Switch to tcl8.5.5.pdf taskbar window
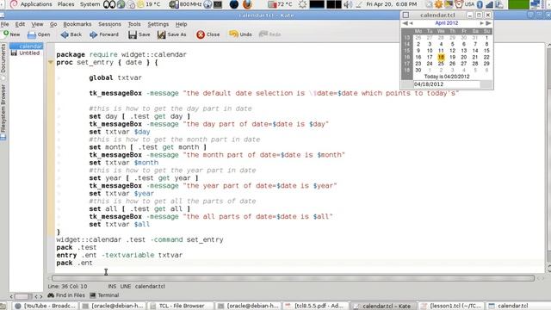This screenshot has width=551, height=310. [316, 307]
